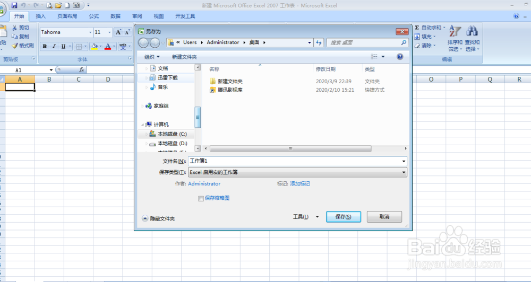Click the Excel help icon on the ribbon
The image size is (531, 282).
point(516,16)
